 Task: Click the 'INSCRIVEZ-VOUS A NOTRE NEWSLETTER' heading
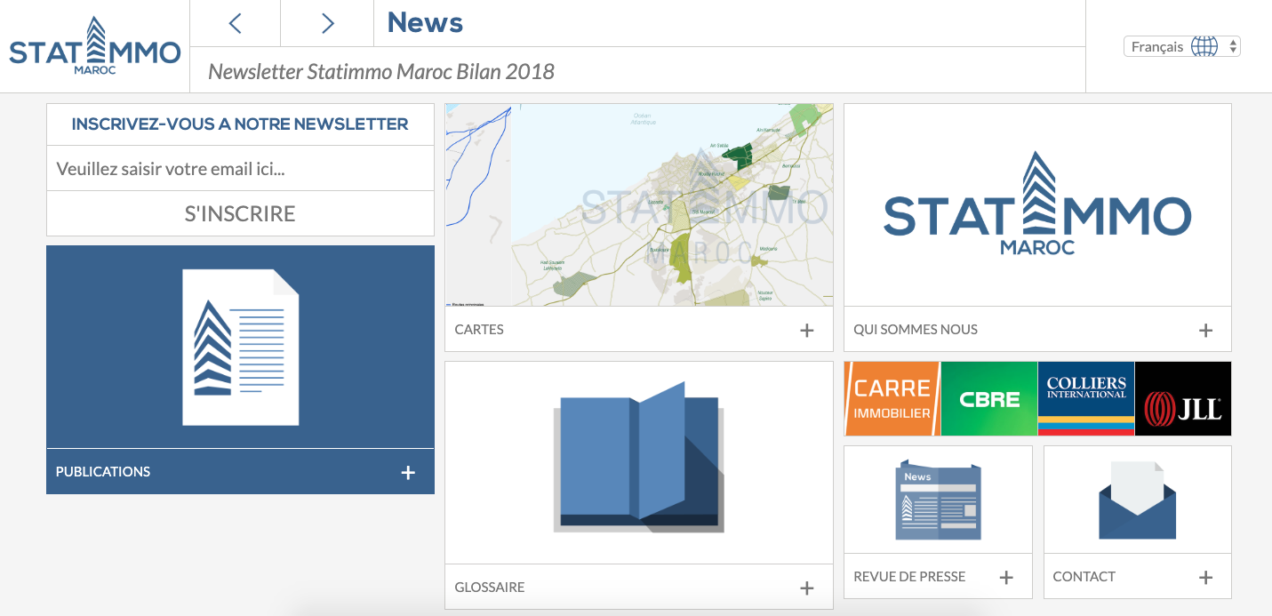(x=240, y=124)
